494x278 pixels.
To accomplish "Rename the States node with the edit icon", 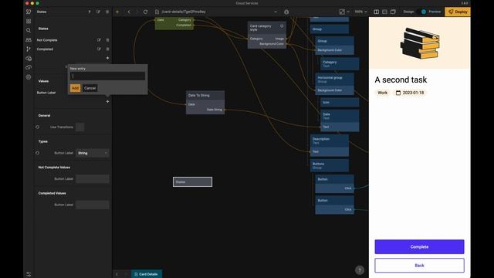I will [x=98, y=12].
